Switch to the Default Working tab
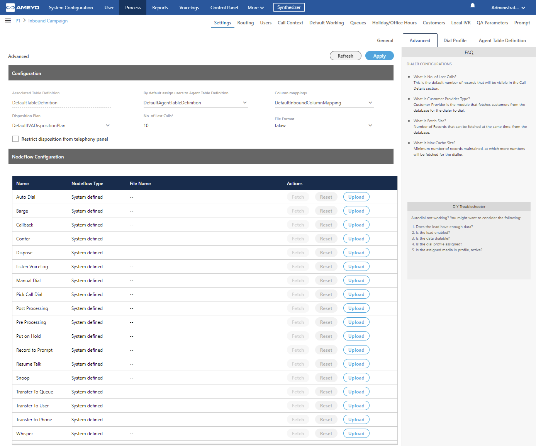The image size is (536, 446). 327,23
